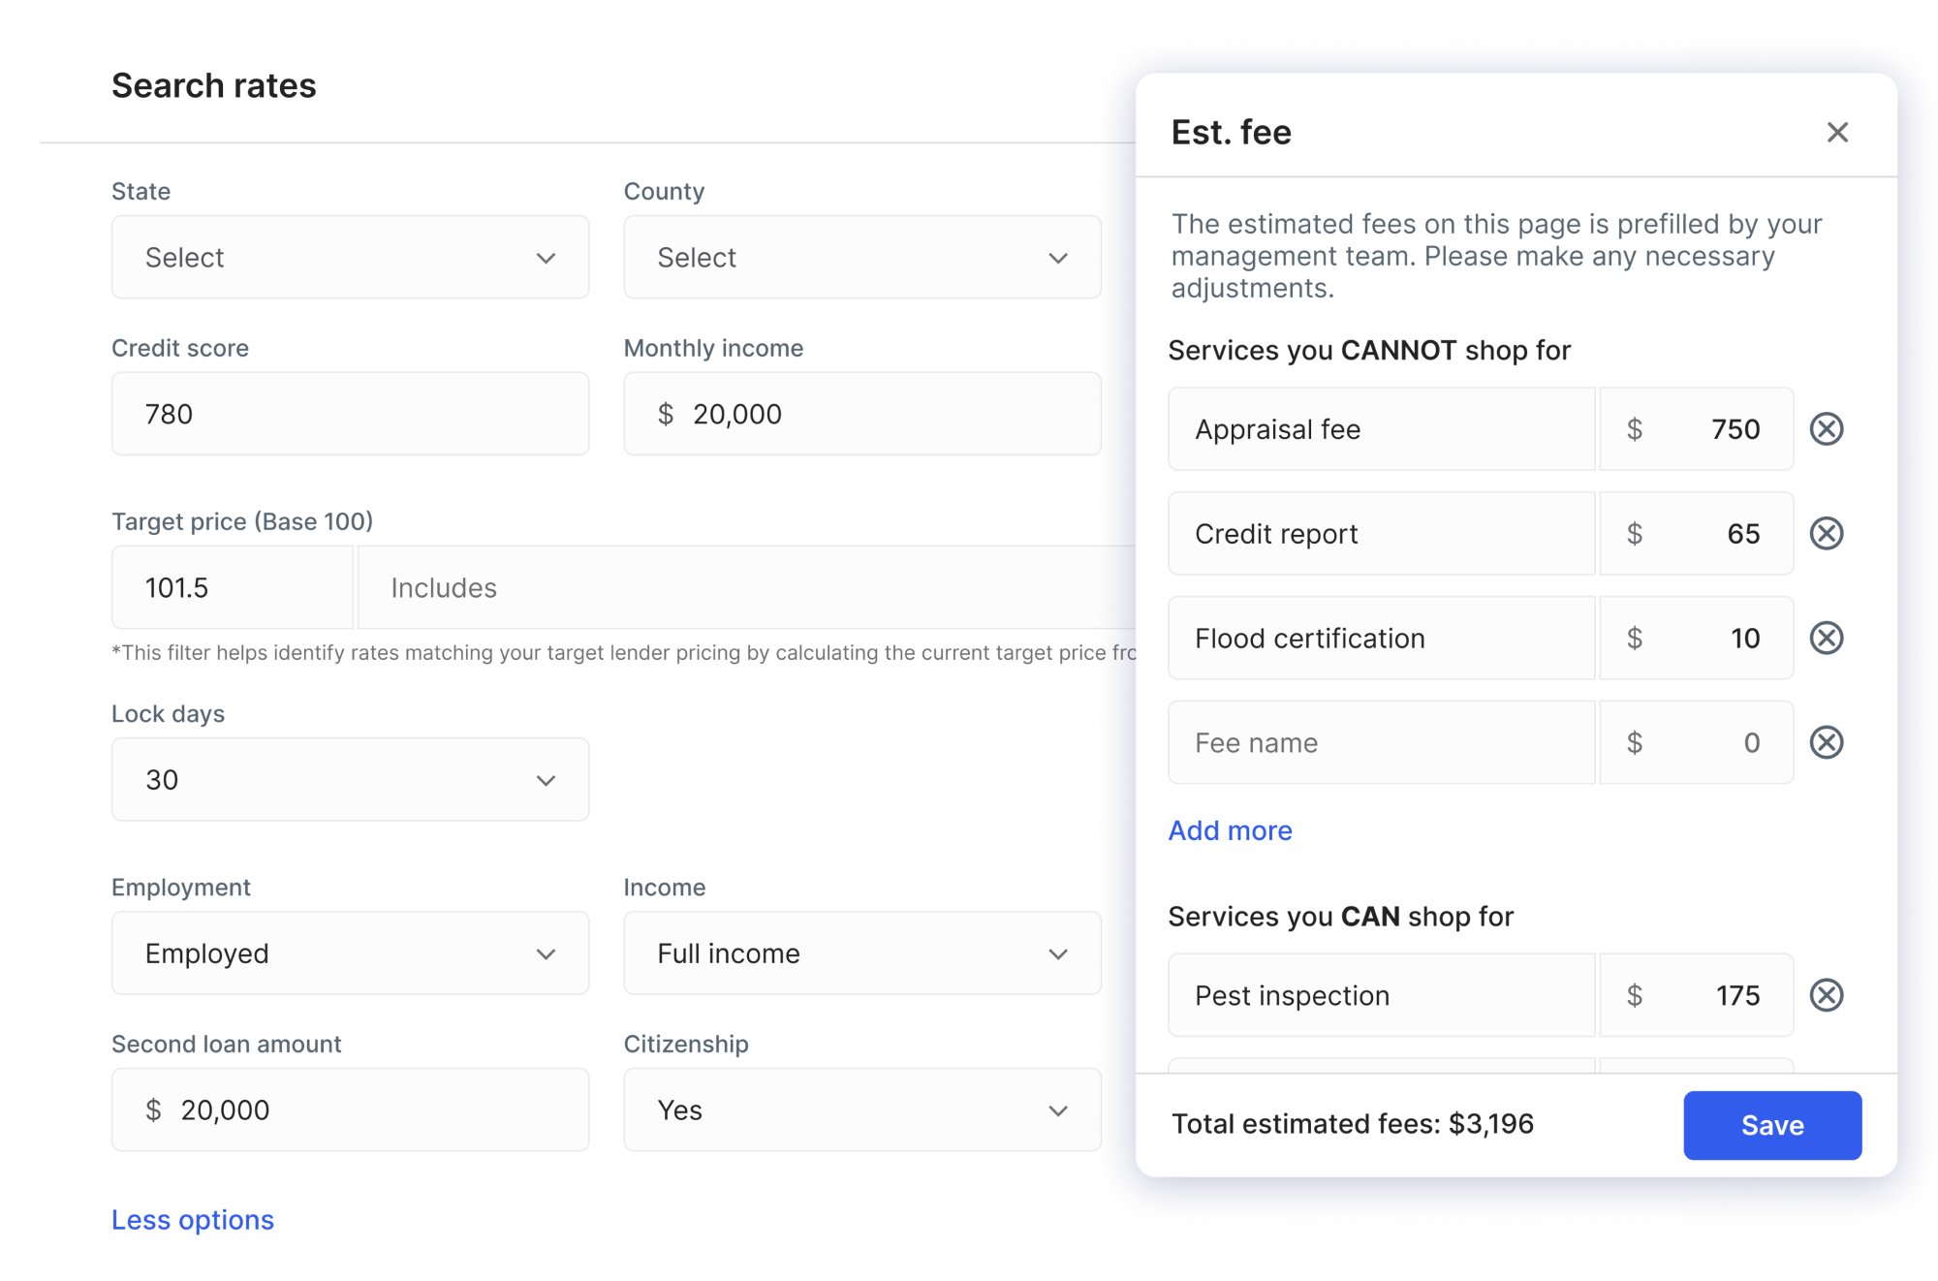The height and width of the screenshot is (1281, 1938).
Task: Remove the Flood certification fee row
Action: (1826, 639)
